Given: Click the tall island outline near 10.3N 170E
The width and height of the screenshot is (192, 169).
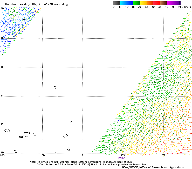Looking at the screenshot, I should point(68,149).
